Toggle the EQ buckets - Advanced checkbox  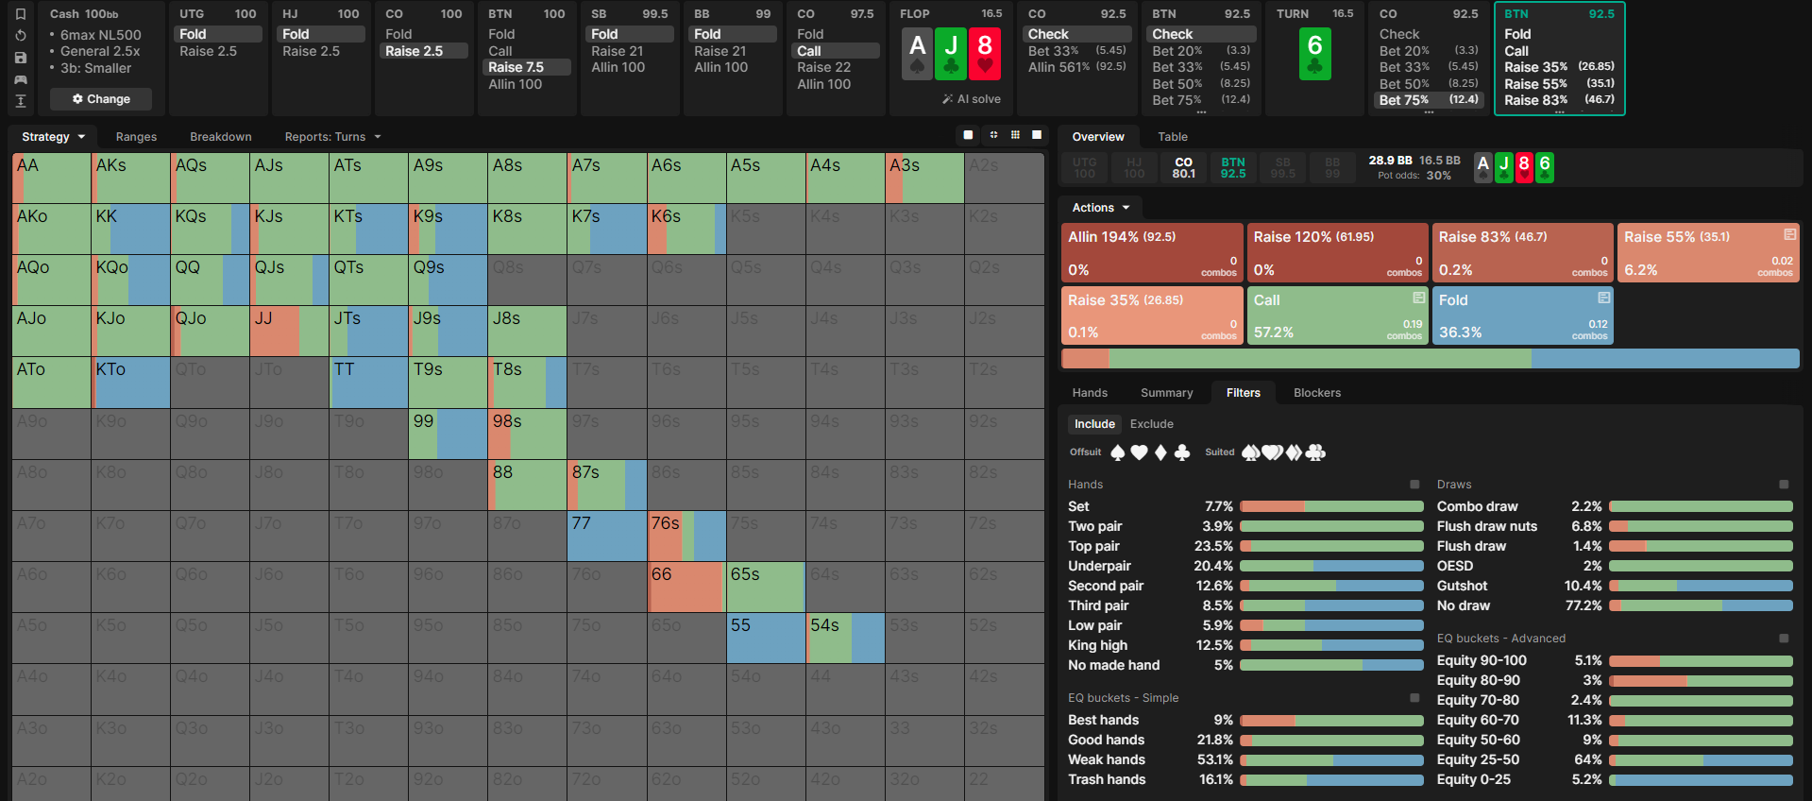tap(1784, 639)
